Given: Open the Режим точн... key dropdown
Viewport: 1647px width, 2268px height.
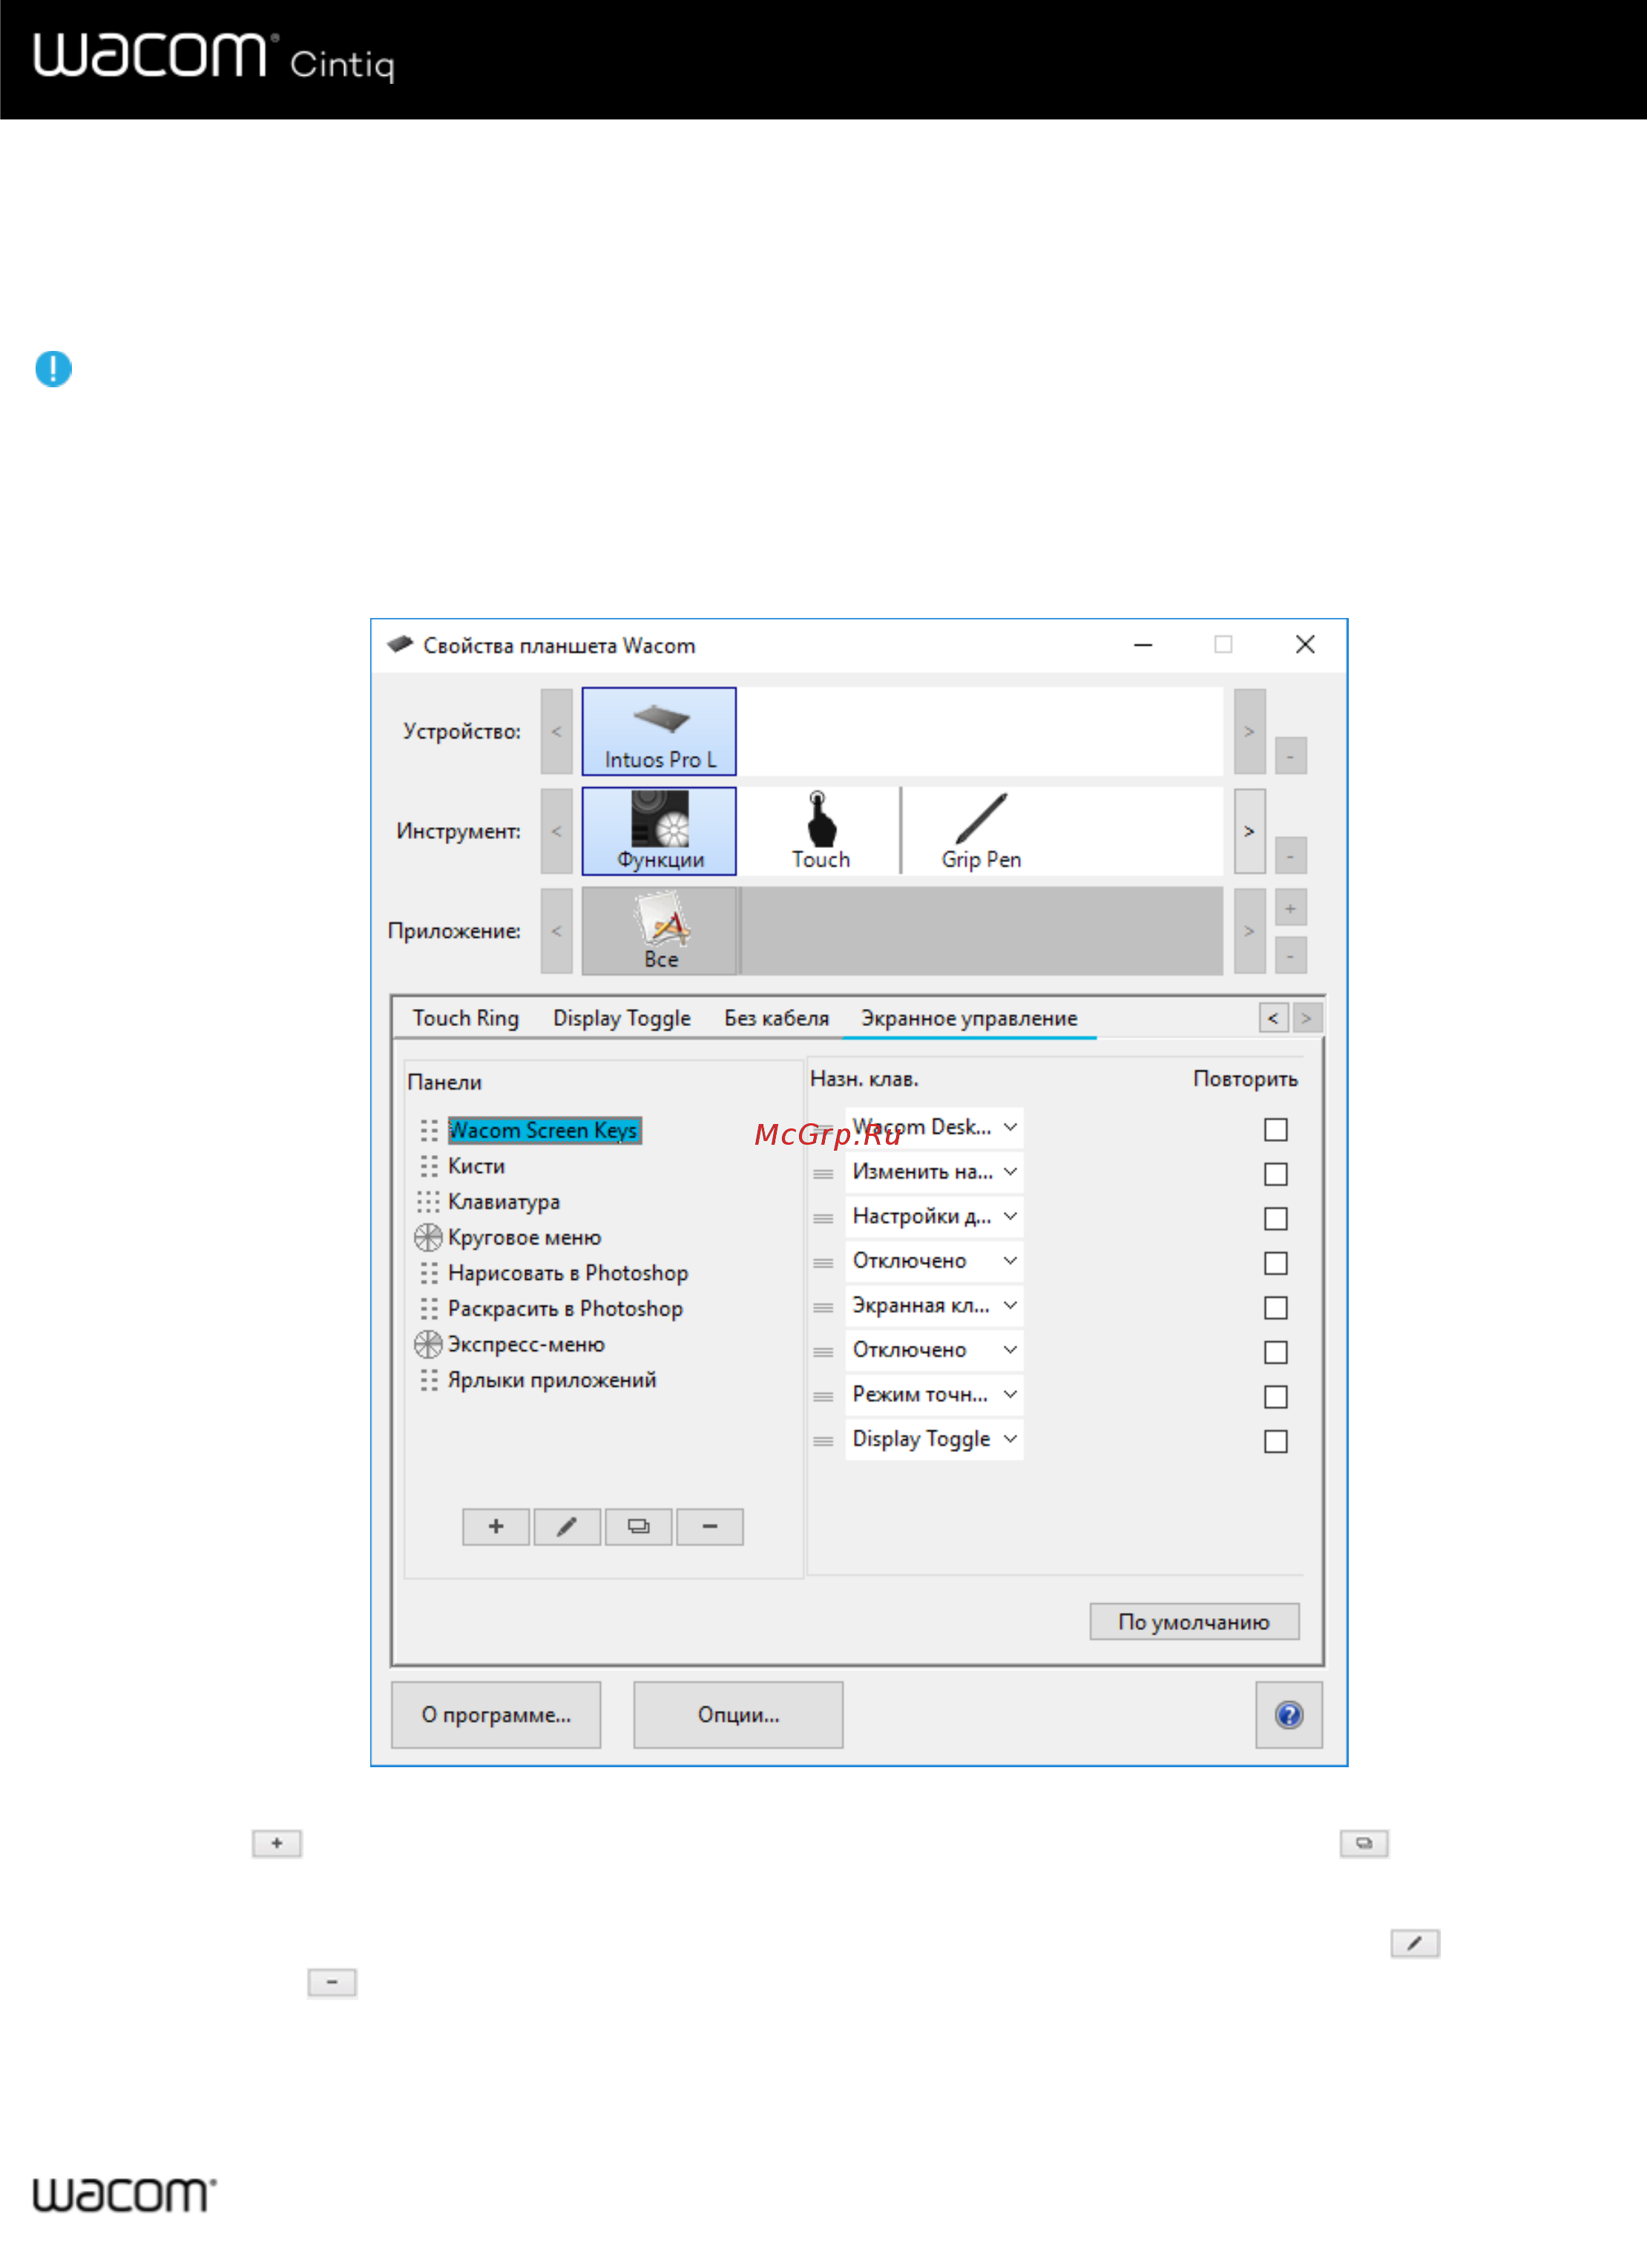Looking at the screenshot, I should (x=934, y=1394).
